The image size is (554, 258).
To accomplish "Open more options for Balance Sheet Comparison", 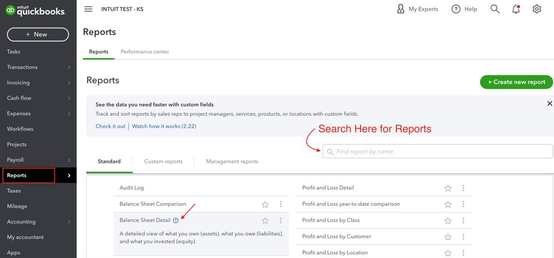I will tap(280, 204).
